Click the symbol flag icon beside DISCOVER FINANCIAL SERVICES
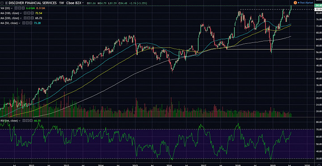The width and height of the screenshot is (322, 166). tap(6, 3)
